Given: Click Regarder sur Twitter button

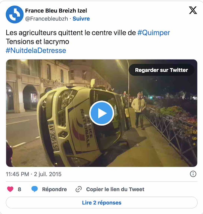Looking at the screenshot, I should click(161, 70).
